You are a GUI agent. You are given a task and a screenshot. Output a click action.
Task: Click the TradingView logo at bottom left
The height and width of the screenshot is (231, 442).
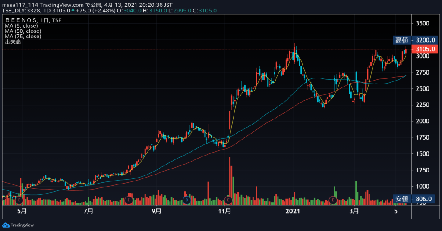(18, 225)
